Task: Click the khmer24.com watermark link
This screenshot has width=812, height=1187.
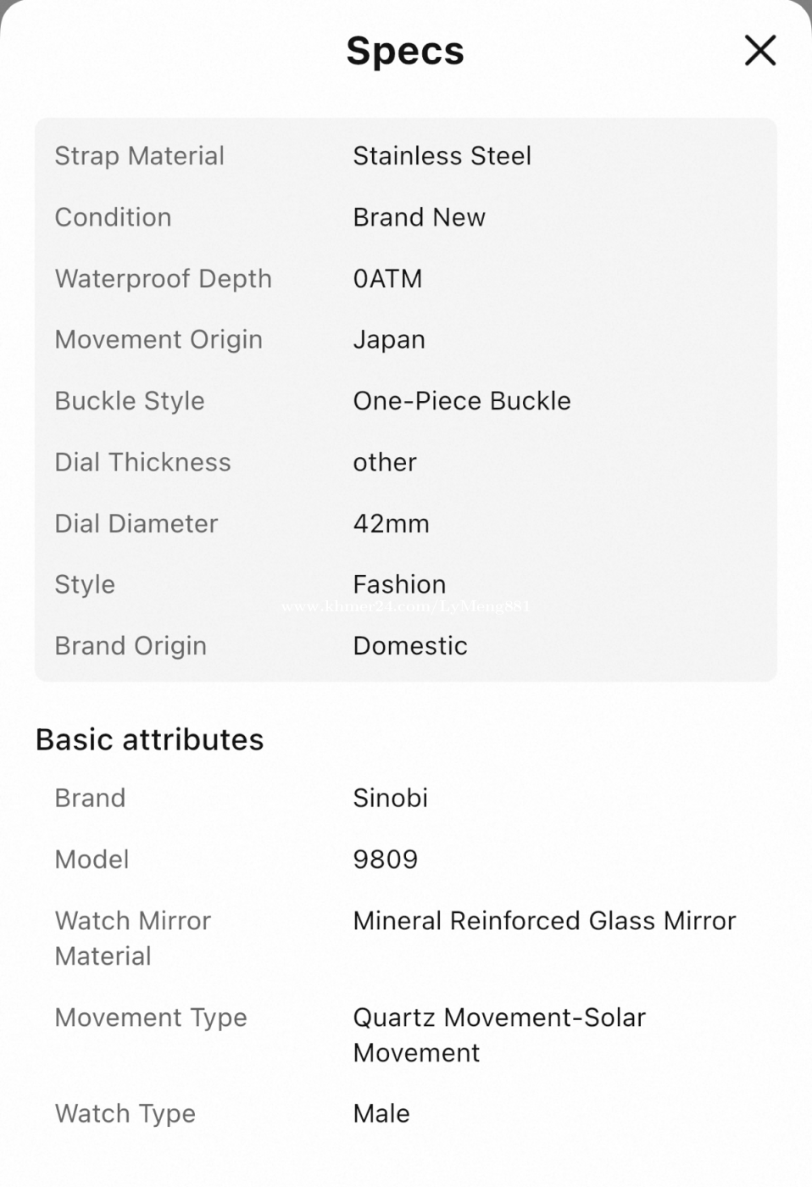Action: click(x=405, y=606)
